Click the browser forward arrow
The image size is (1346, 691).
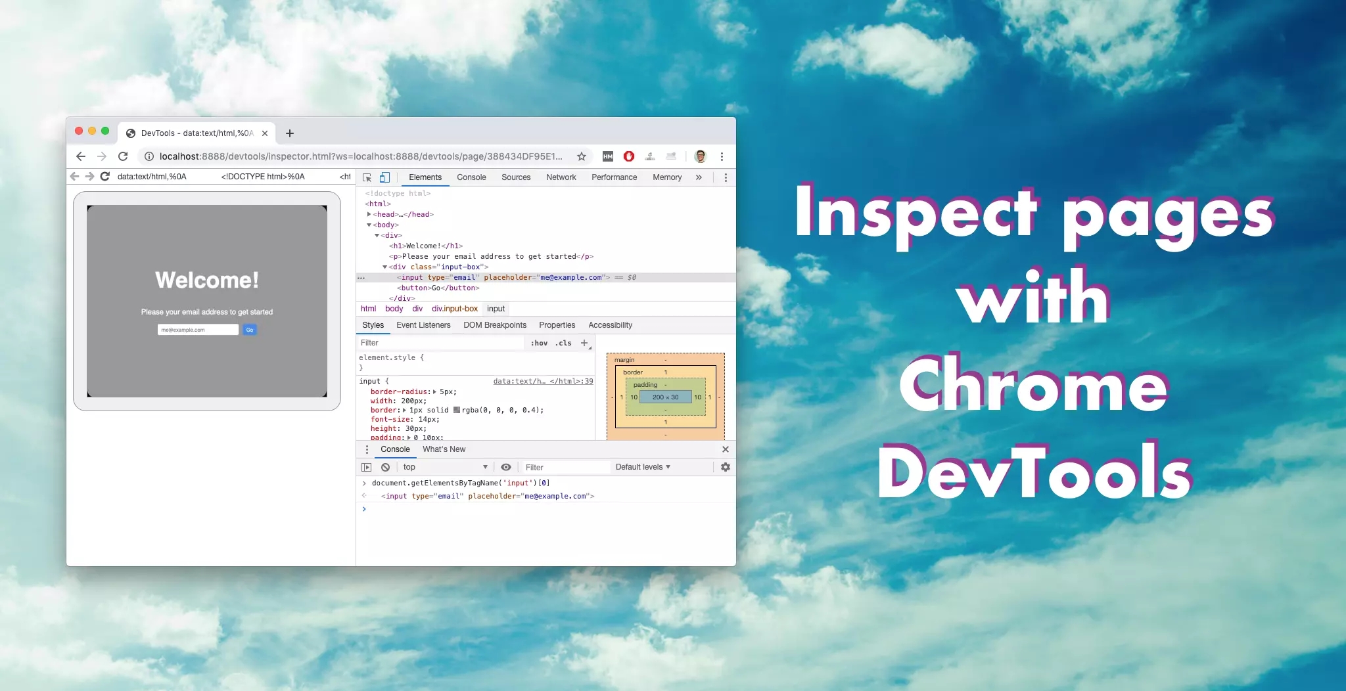click(101, 156)
